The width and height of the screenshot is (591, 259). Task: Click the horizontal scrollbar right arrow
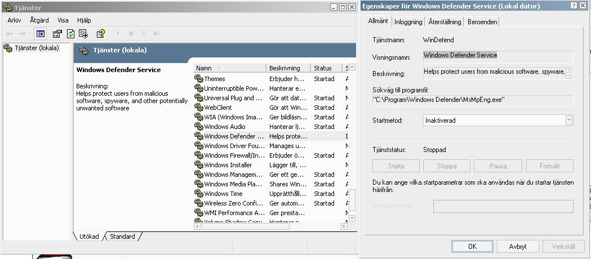point(344,226)
